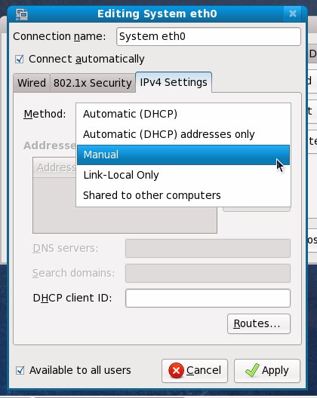Open the Routes… dialog
Image resolution: width=317 pixels, height=398 pixels.
tap(259, 323)
